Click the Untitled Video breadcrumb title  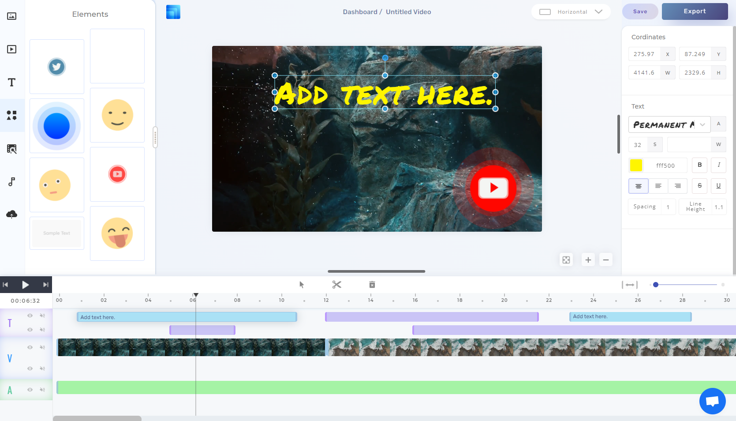coord(408,11)
